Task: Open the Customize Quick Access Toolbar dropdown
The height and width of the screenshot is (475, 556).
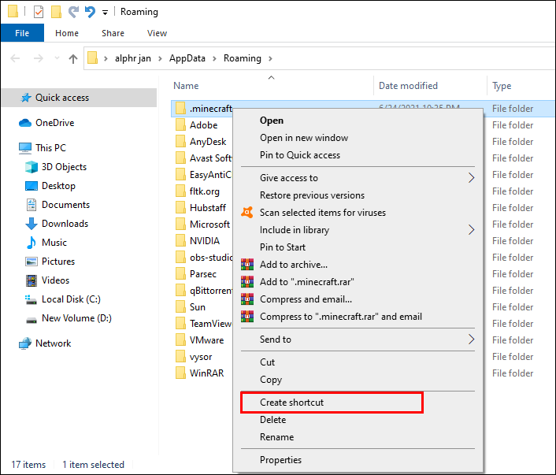Action: 105,13
